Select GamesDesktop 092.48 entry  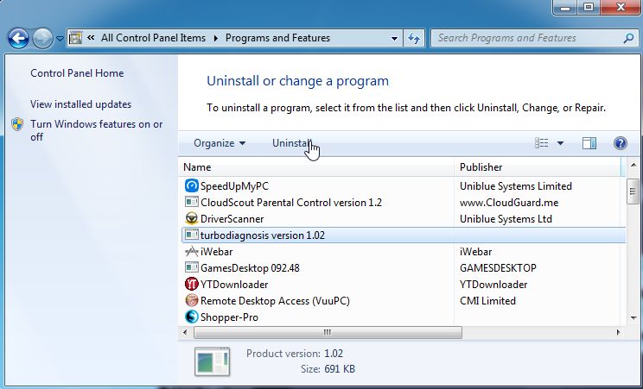(x=250, y=268)
